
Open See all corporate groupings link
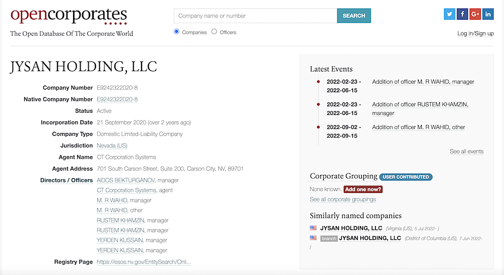(x=343, y=199)
